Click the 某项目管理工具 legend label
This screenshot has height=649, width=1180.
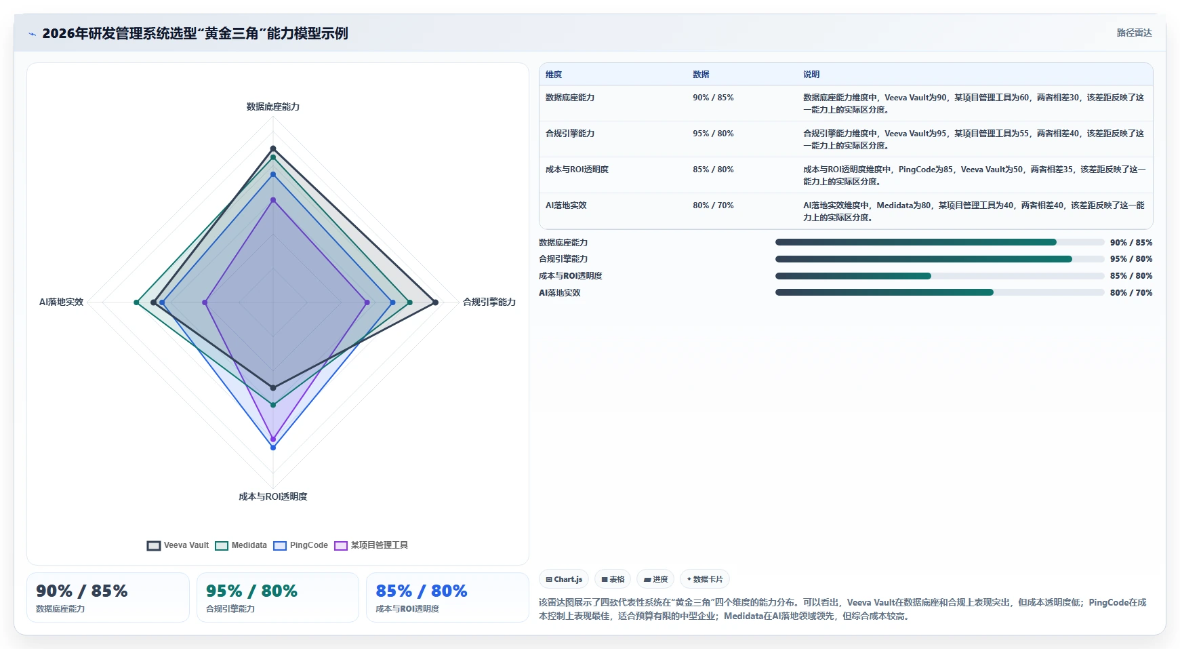[379, 545]
